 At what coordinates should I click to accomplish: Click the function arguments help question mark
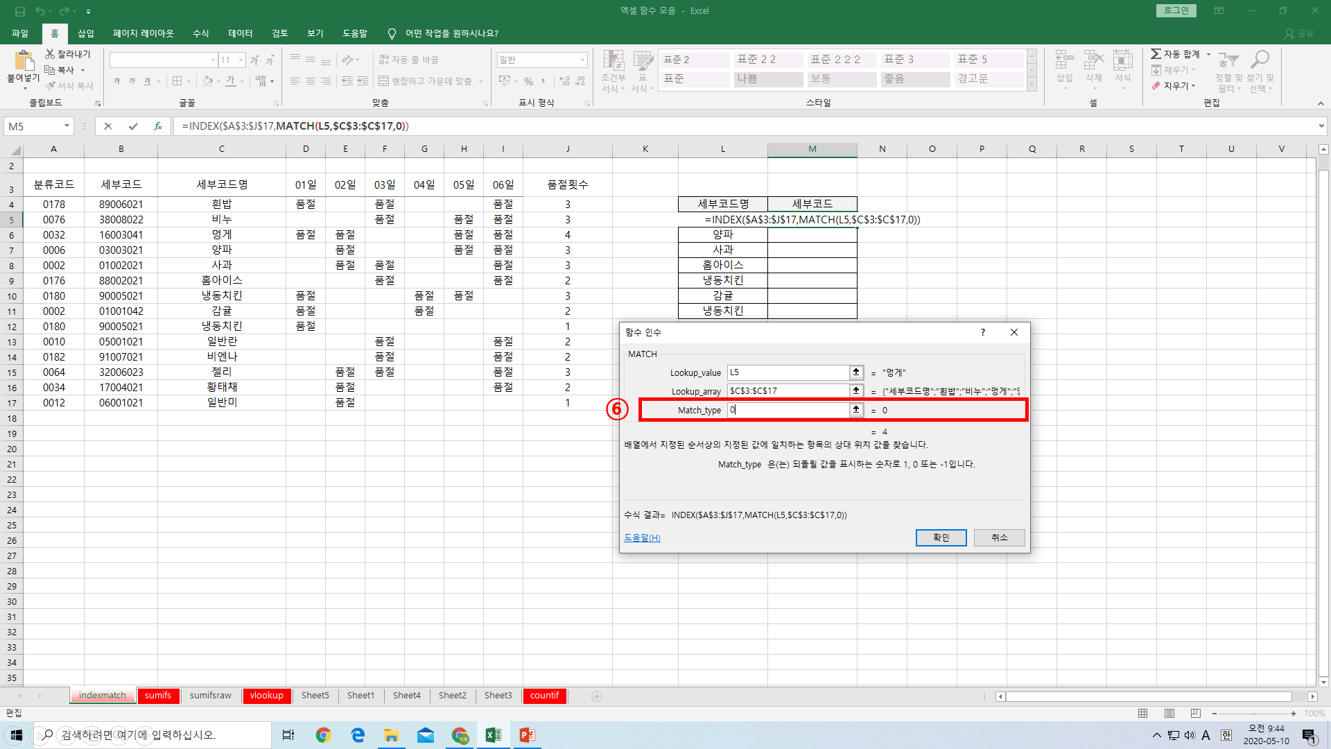(982, 332)
